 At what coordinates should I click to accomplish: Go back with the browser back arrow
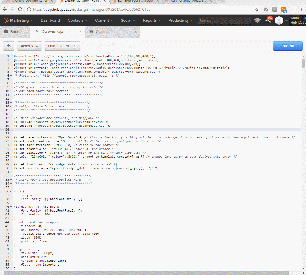pos(5,9)
